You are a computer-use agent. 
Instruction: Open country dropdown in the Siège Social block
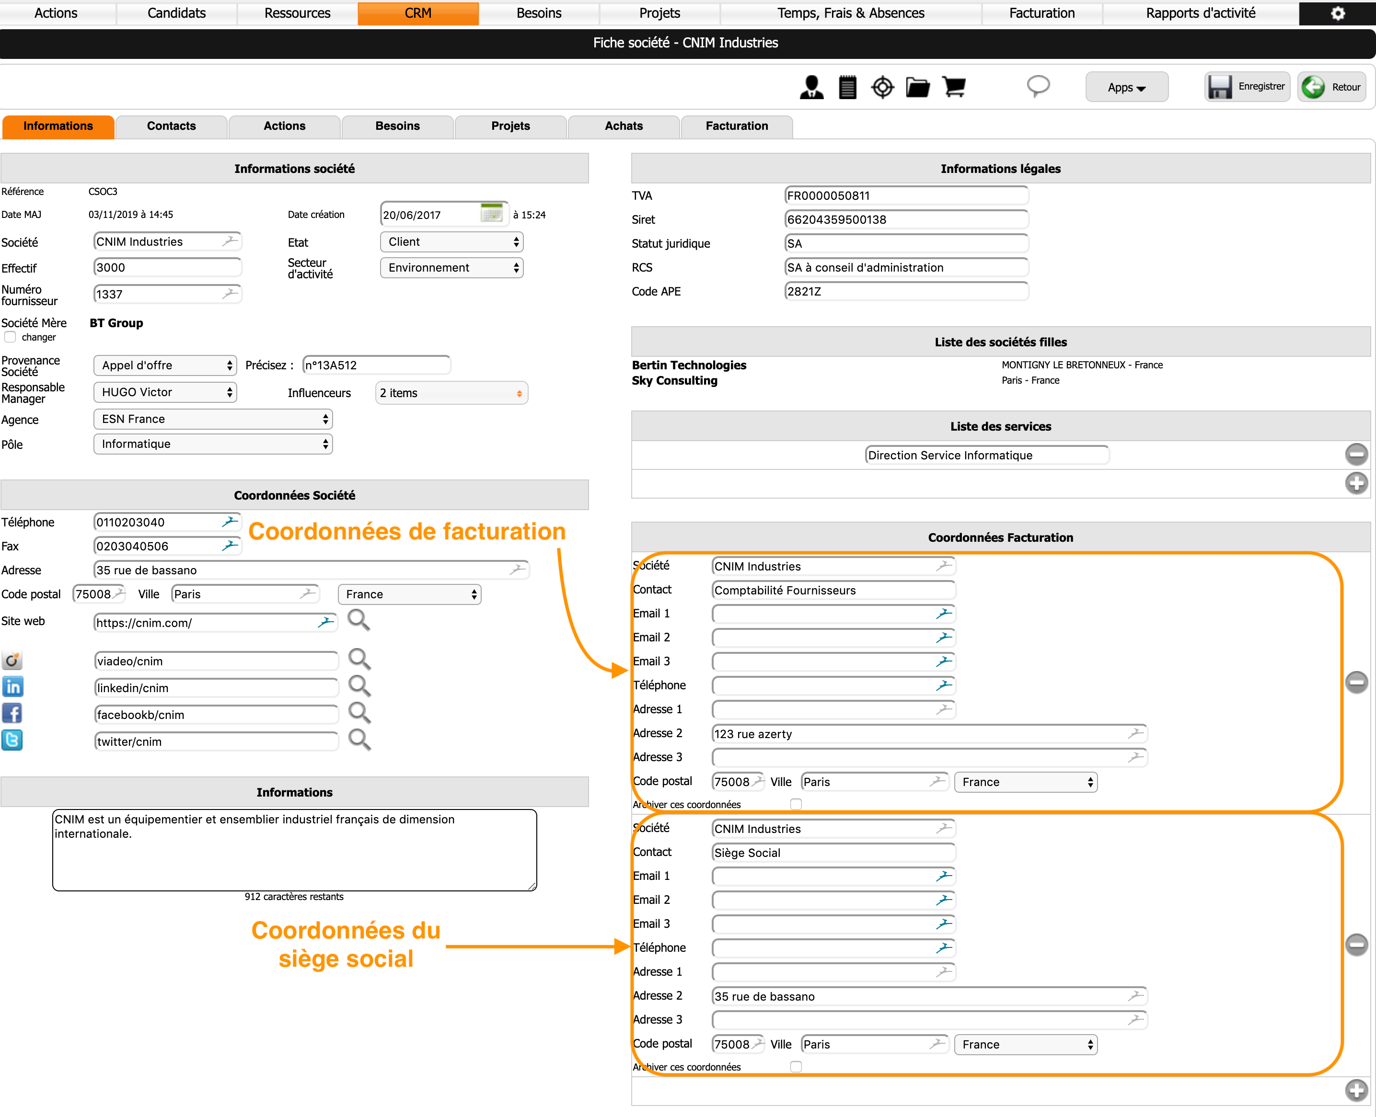(1026, 1044)
